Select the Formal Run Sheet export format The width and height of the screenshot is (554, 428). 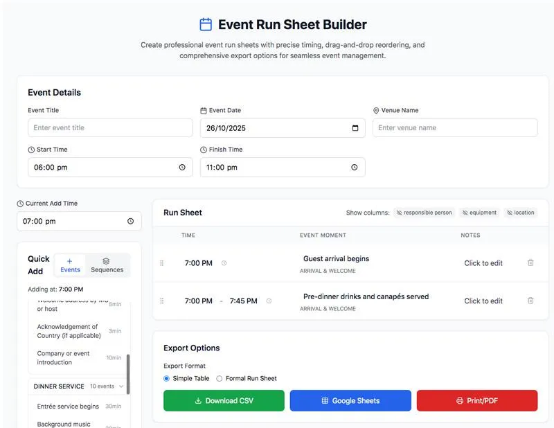pyautogui.click(x=220, y=379)
